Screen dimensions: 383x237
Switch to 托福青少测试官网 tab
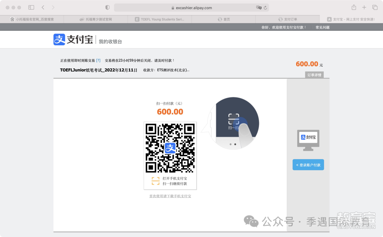[96, 19]
